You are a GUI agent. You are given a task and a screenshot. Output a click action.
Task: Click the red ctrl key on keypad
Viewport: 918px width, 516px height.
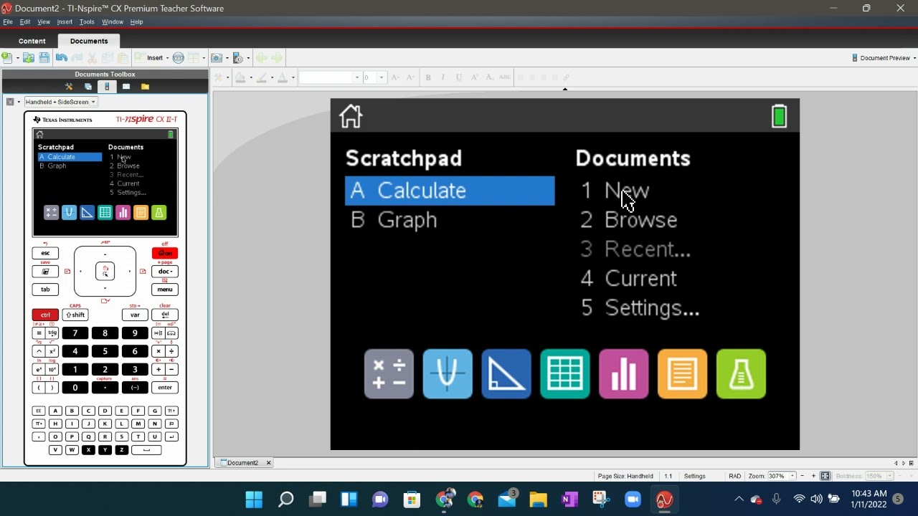pyautogui.click(x=45, y=315)
